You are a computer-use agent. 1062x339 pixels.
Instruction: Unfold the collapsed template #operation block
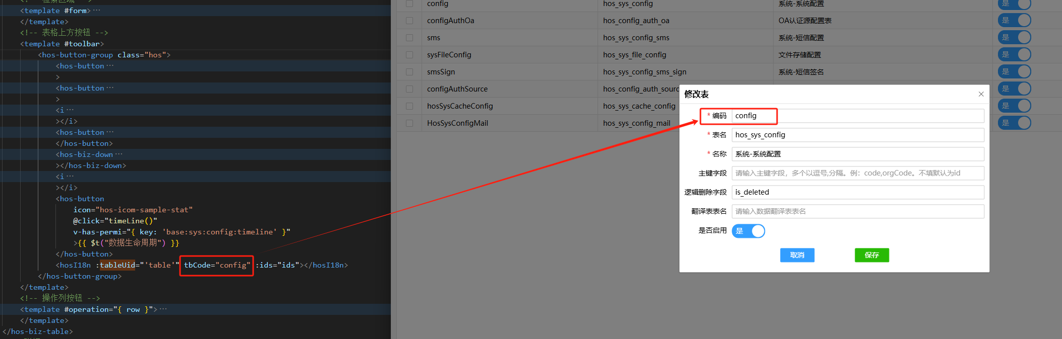(163, 309)
